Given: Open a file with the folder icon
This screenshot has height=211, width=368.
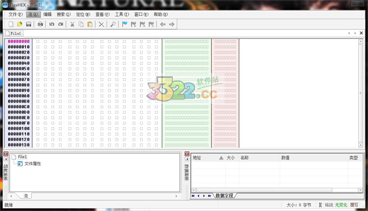Looking at the screenshot, I should click(x=19, y=24).
